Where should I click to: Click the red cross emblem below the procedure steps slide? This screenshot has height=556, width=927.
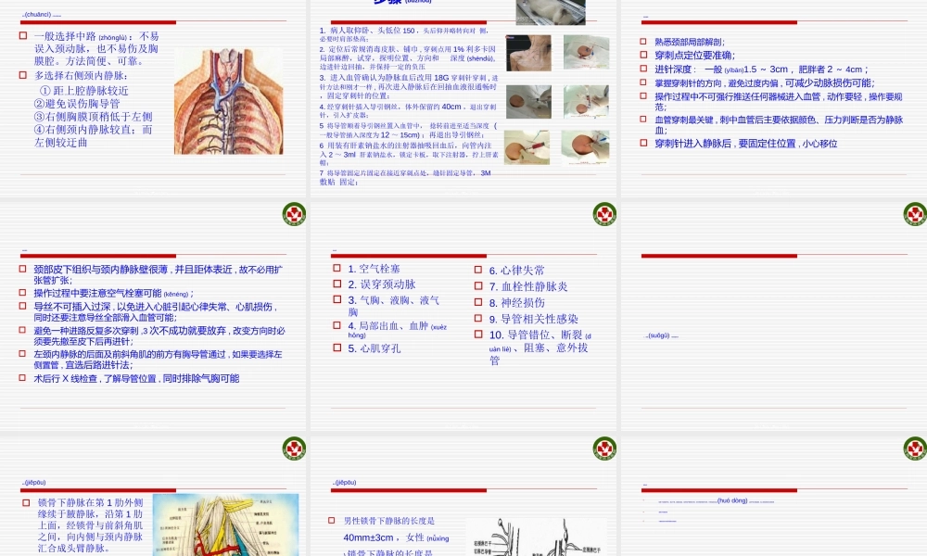point(604,212)
